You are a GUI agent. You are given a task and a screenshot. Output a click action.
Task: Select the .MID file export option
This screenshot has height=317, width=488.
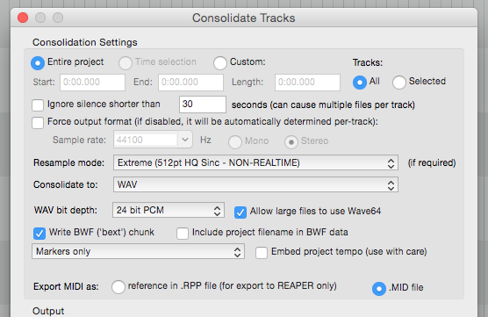379,289
